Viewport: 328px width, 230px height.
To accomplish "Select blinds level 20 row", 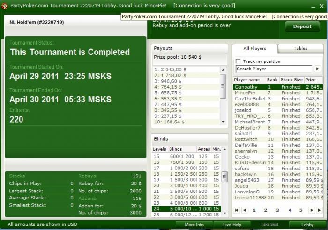I will pos(186,185).
